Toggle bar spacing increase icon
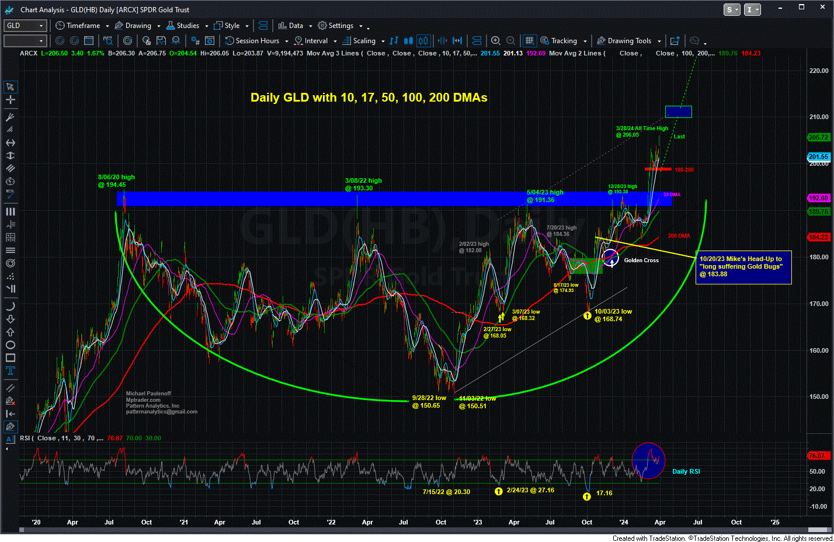The width and height of the screenshot is (834, 542). (x=457, y=41)
